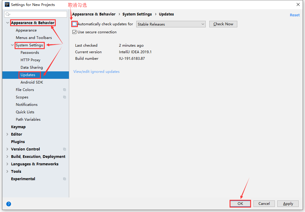Go to Notifications settings

click(27, 105)
